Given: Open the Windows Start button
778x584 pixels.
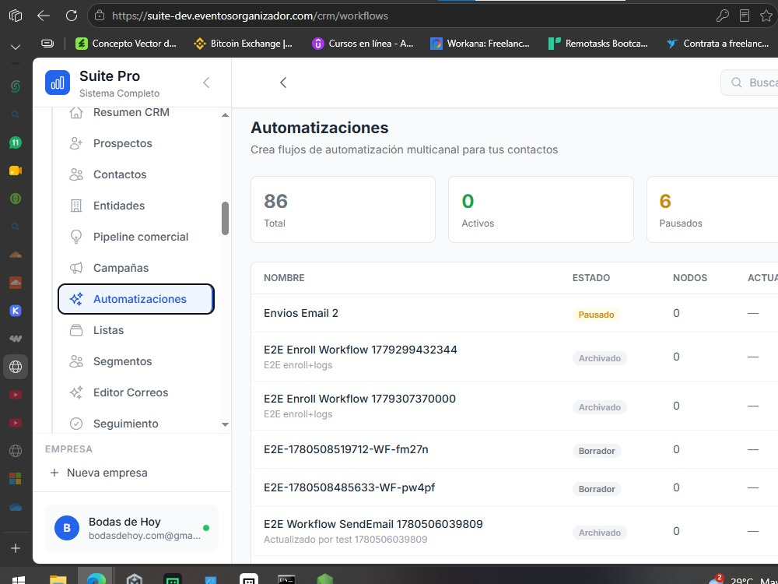Looking at the screenshot, I should pos(18,579).
